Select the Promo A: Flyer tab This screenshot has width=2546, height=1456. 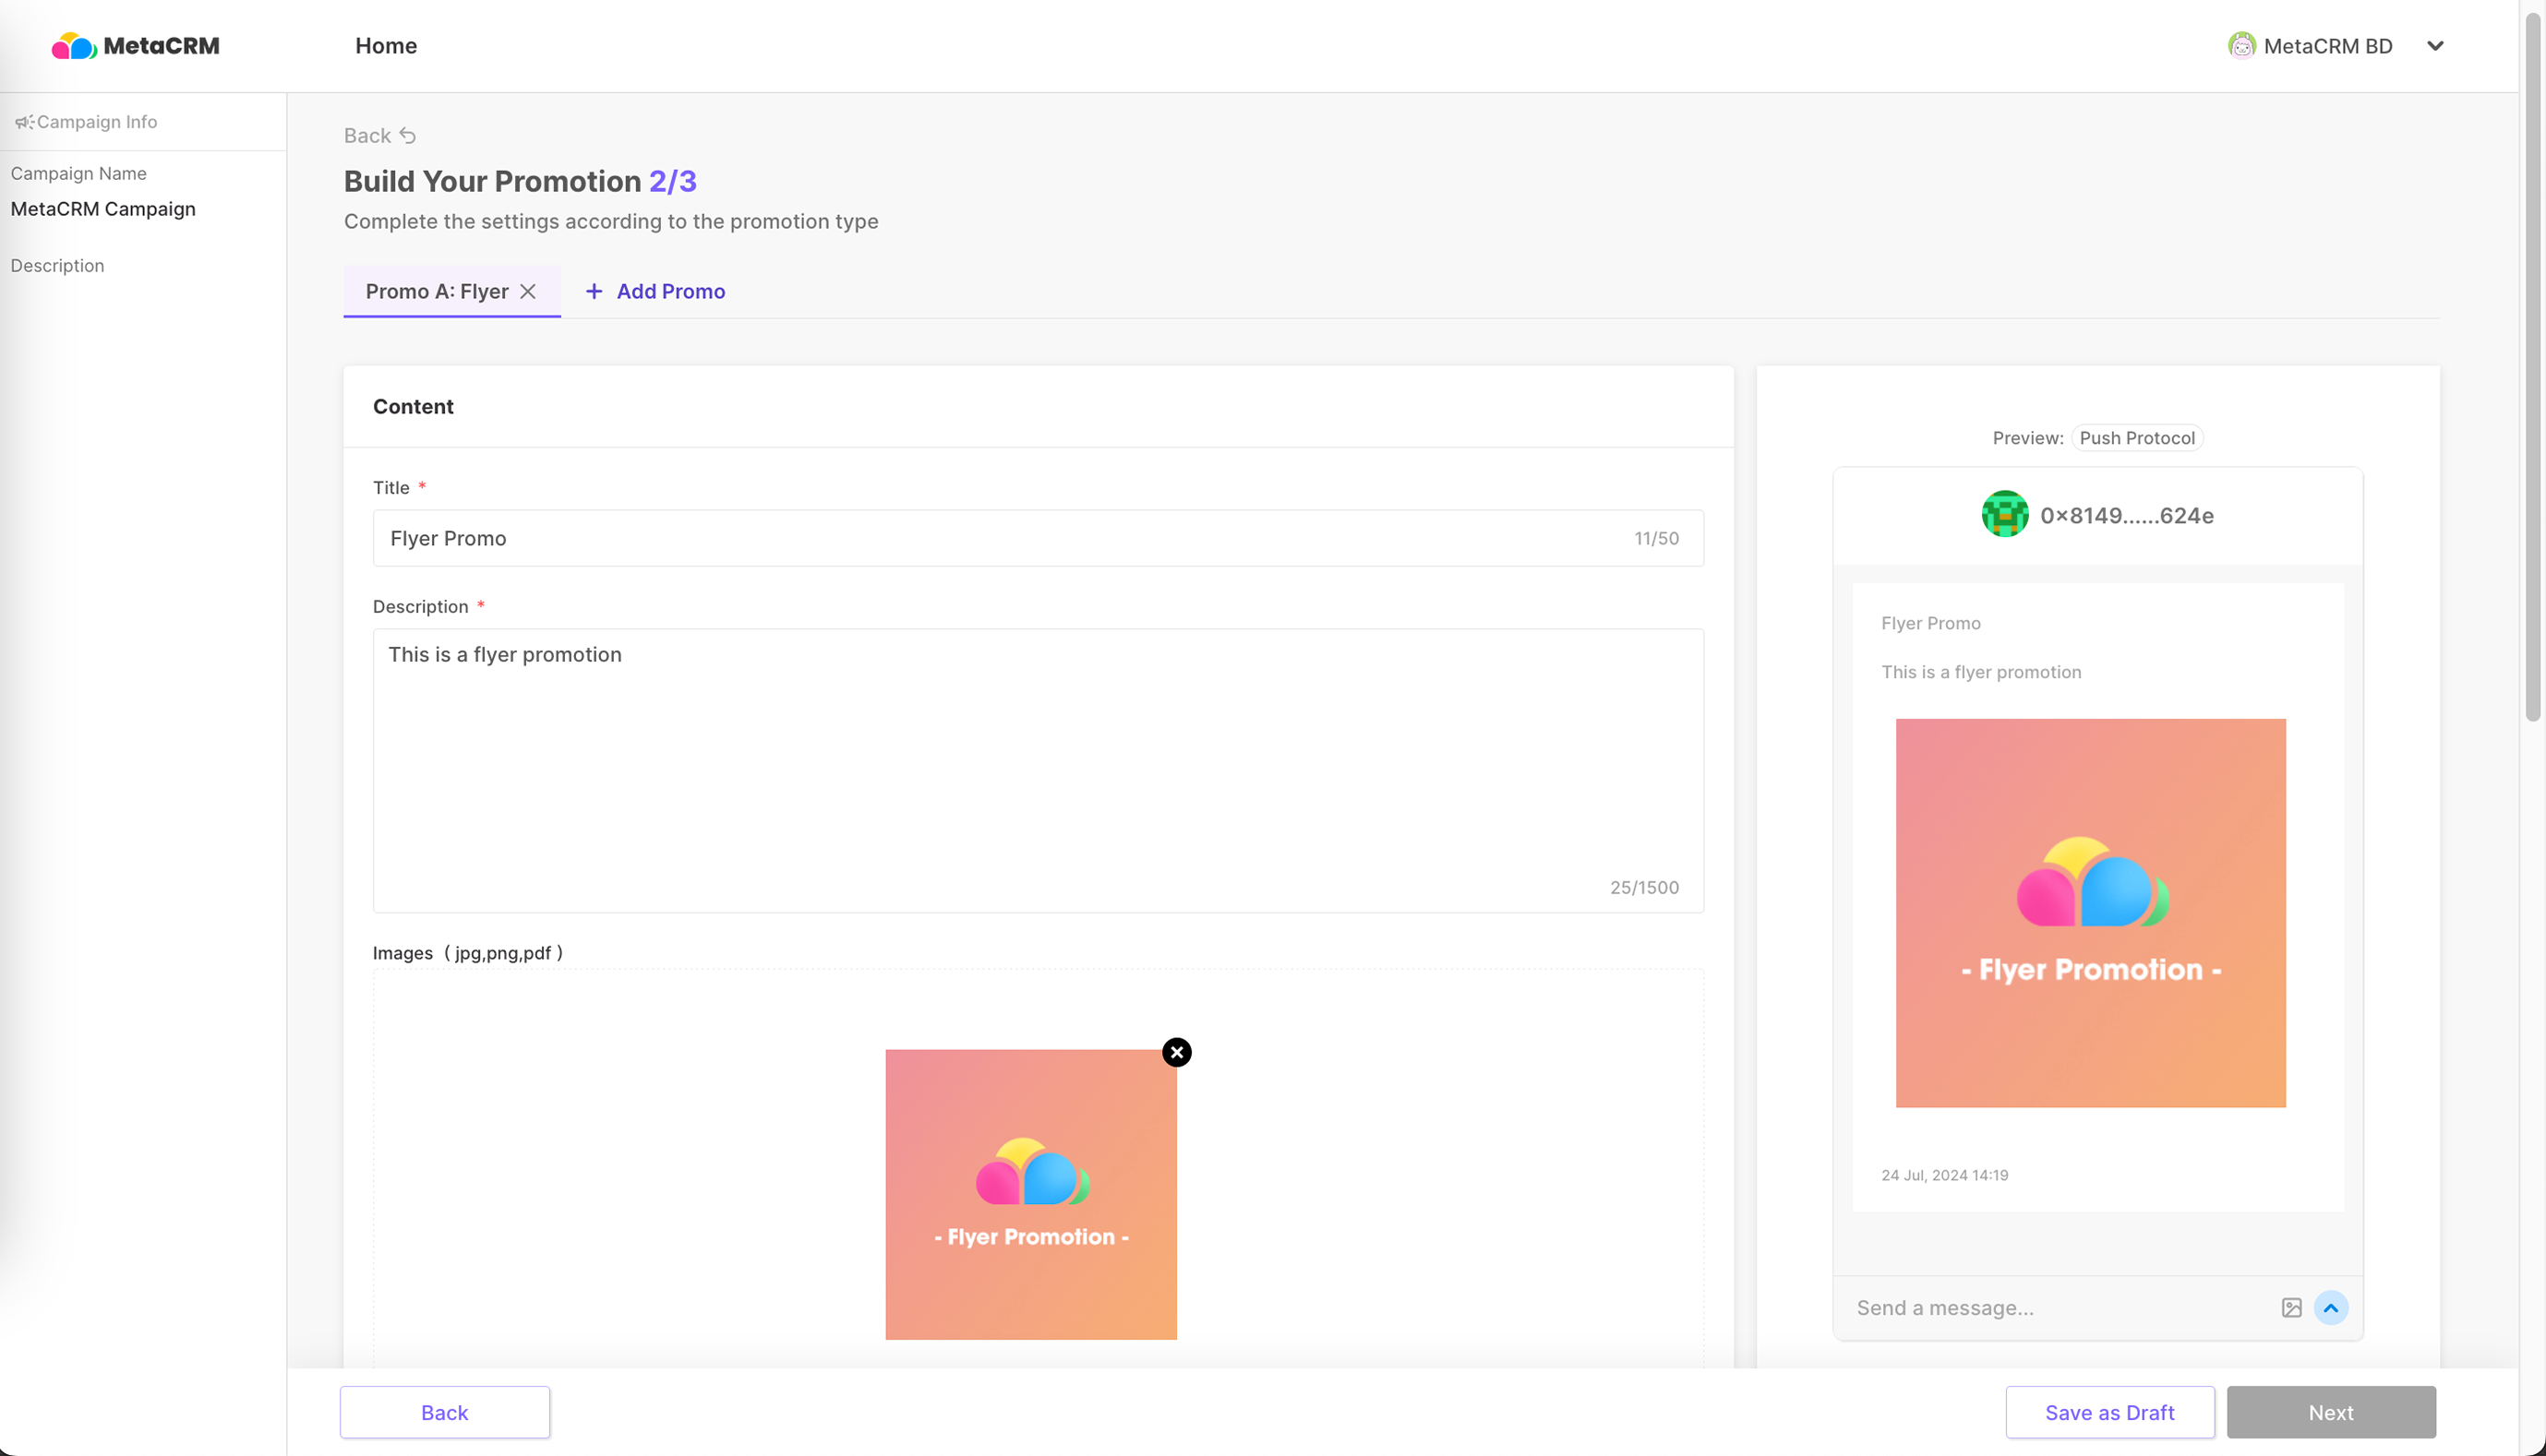click(x=438, y=291)
